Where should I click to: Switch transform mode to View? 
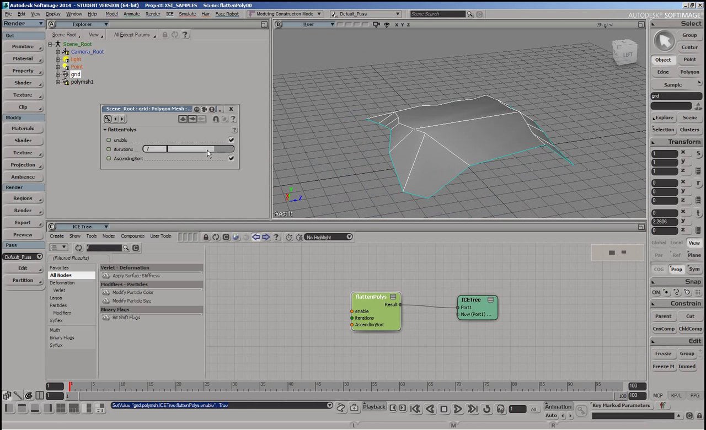694,243
